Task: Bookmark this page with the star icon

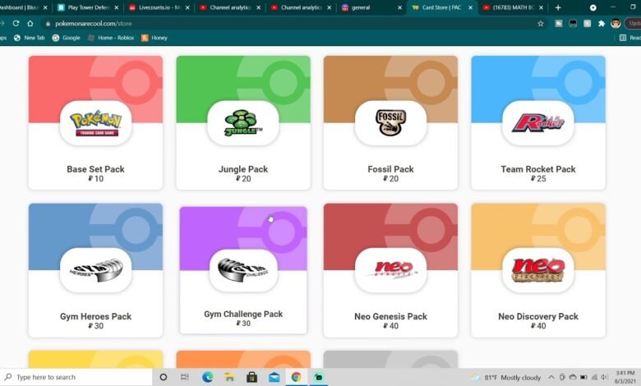Action: (541, 23)
